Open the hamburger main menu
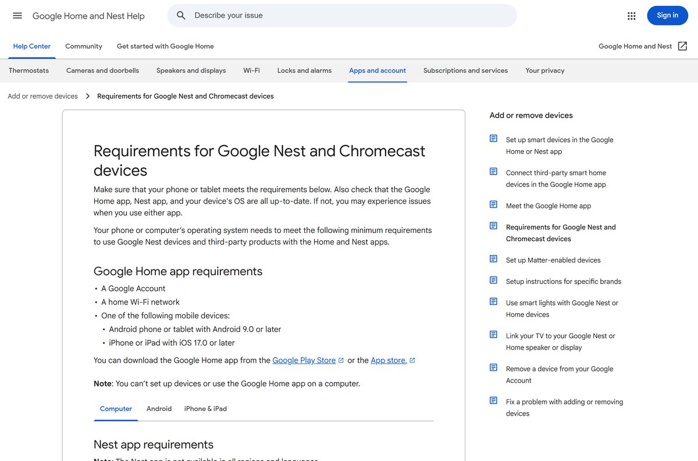This screenshot has width=698, height=461. [x=17, y=16]
